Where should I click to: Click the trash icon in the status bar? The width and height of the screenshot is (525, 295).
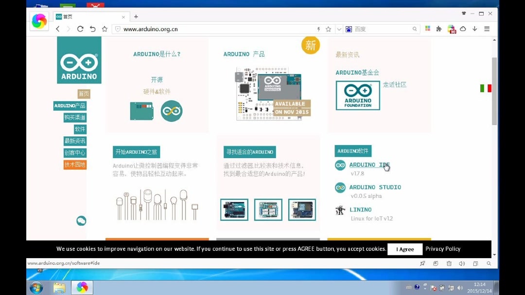click(449, 263)
